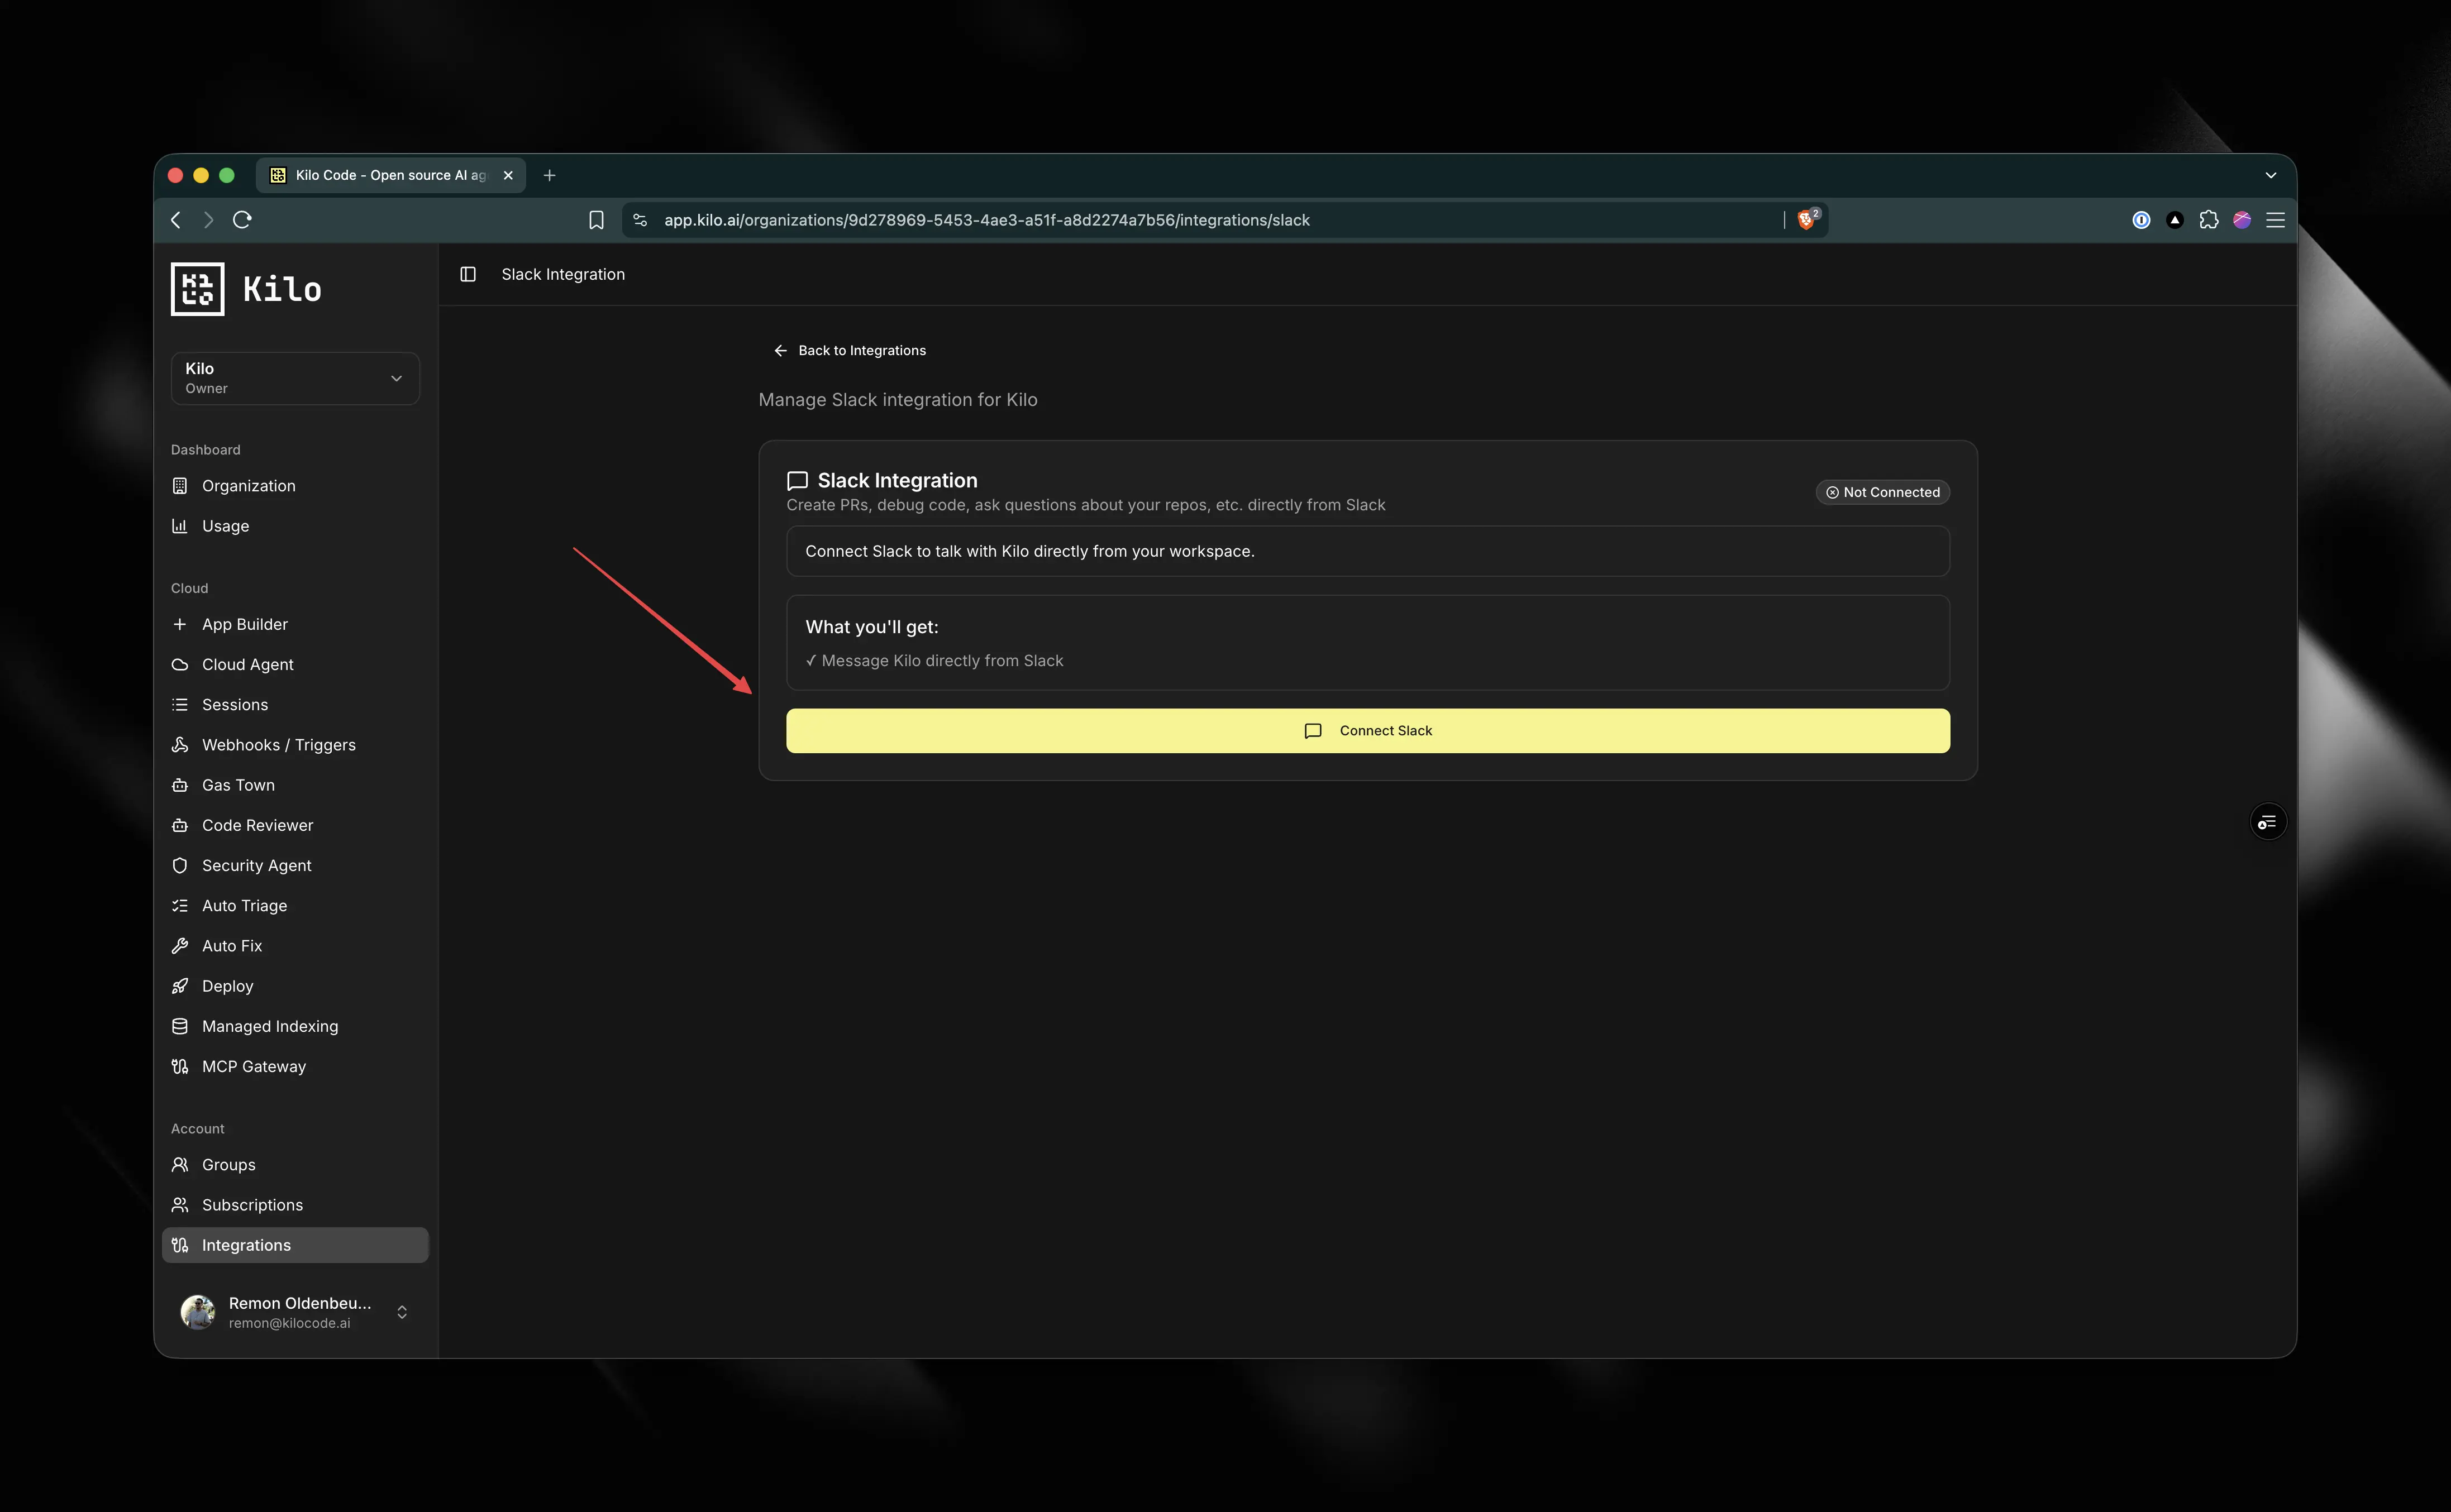
Task: View site information icon in address bar
Action: (640, 220)
